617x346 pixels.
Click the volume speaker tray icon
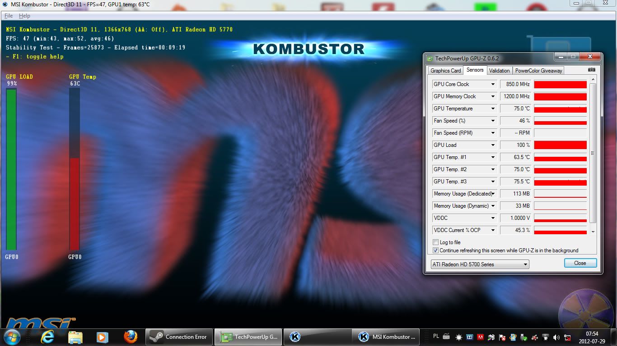(556, 337)
